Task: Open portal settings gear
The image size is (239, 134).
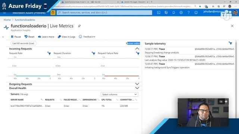Action: (x=181, y=13)
